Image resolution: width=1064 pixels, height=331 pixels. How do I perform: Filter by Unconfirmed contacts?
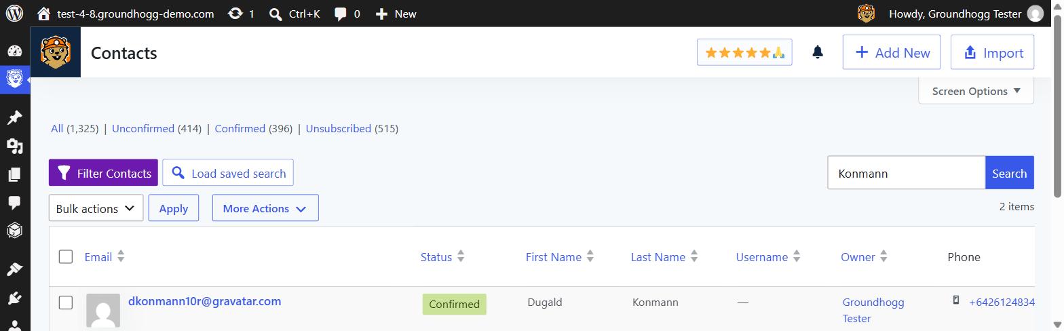[x=143, y=128]
